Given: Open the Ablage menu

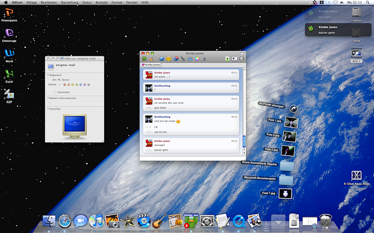Looking at the screenshot, I should click(x=31, y=2).
